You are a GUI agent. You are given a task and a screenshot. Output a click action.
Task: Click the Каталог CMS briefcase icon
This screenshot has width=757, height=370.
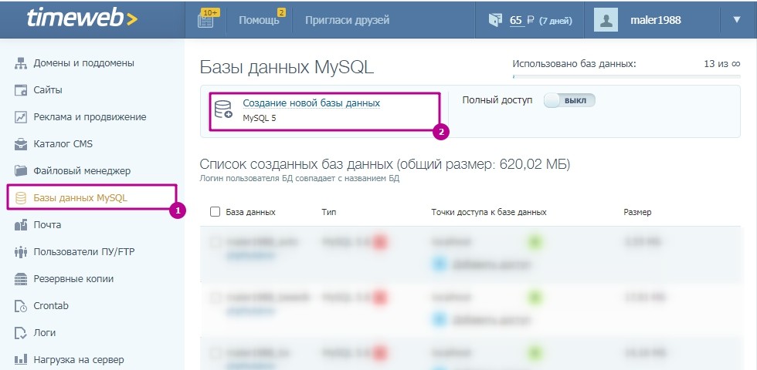coord(21,144)
